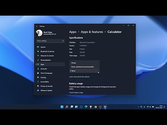Click the Microsoft Corporation publisher value
Viewport: 167px width, 125px height.
click(87, 42)
